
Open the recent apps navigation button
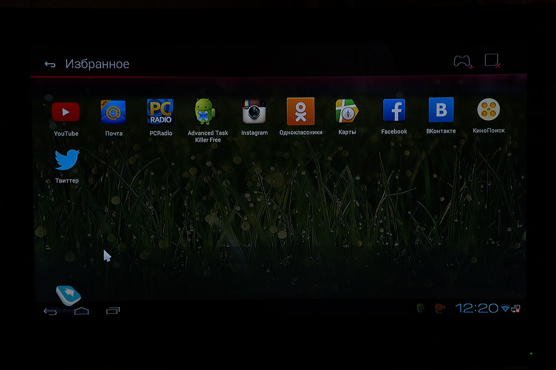pos(113,310)
